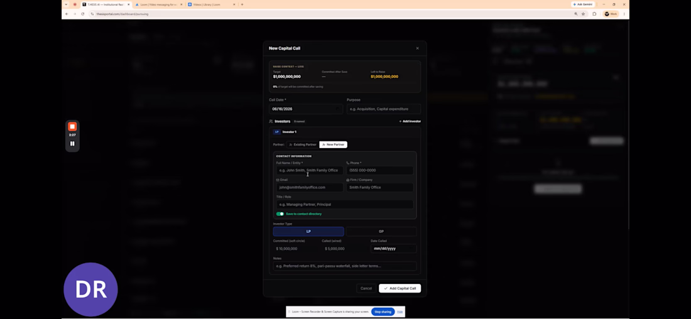Click the address bar URL
This screenshot has height=319, width=691.
pos(122,14)
